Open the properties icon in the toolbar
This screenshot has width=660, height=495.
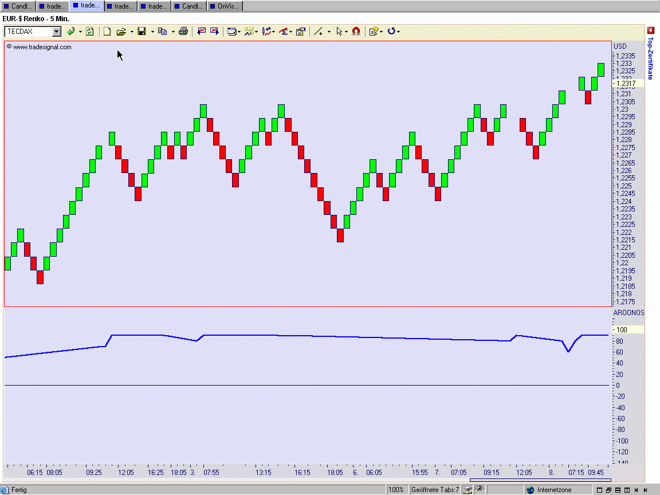(x=301, y=32)
